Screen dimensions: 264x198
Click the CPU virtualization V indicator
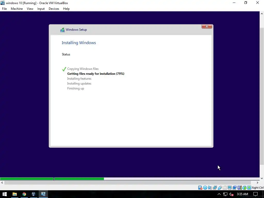click(239, 188)
